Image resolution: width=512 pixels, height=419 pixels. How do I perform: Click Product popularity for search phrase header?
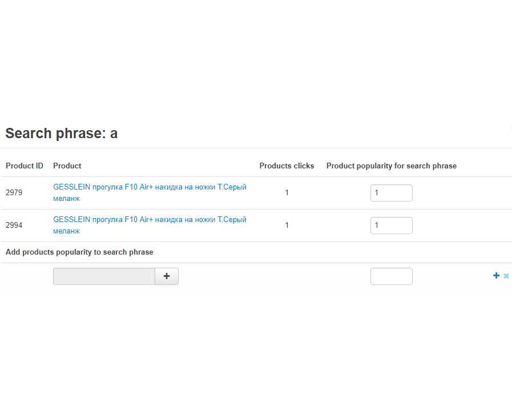pos(391,166)
